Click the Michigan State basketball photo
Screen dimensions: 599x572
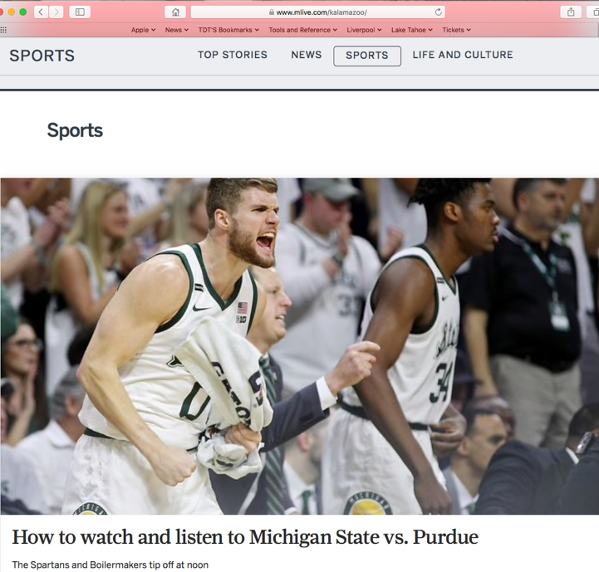tap(299, 346)
